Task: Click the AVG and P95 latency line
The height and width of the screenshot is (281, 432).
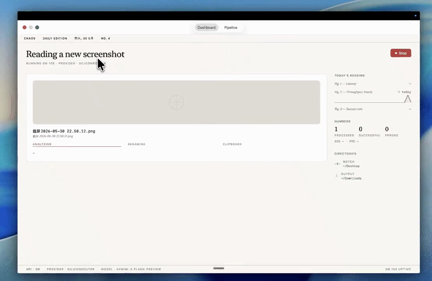Action: click(346, 141)
